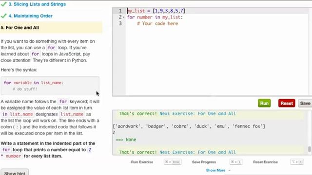Image resolution: width=312 pixels, height=175 pixels.
Task: Click the Save Progress keyboard shortcut key icon
Action: (236, 162)
